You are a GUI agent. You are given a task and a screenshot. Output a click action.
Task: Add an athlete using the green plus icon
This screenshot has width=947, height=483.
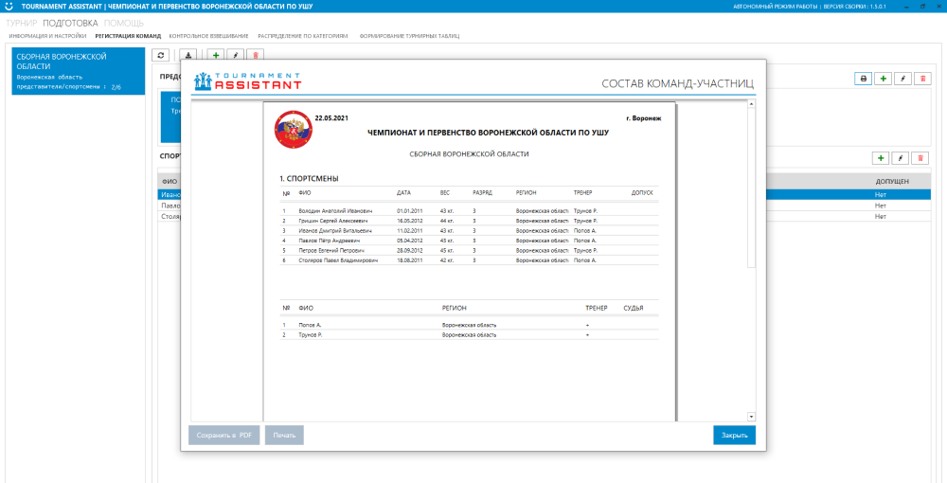tap(880, 158)
